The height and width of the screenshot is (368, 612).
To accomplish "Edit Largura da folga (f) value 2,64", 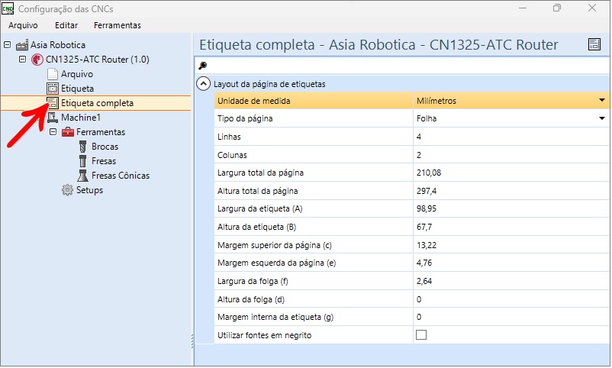I will coord(511,281).
